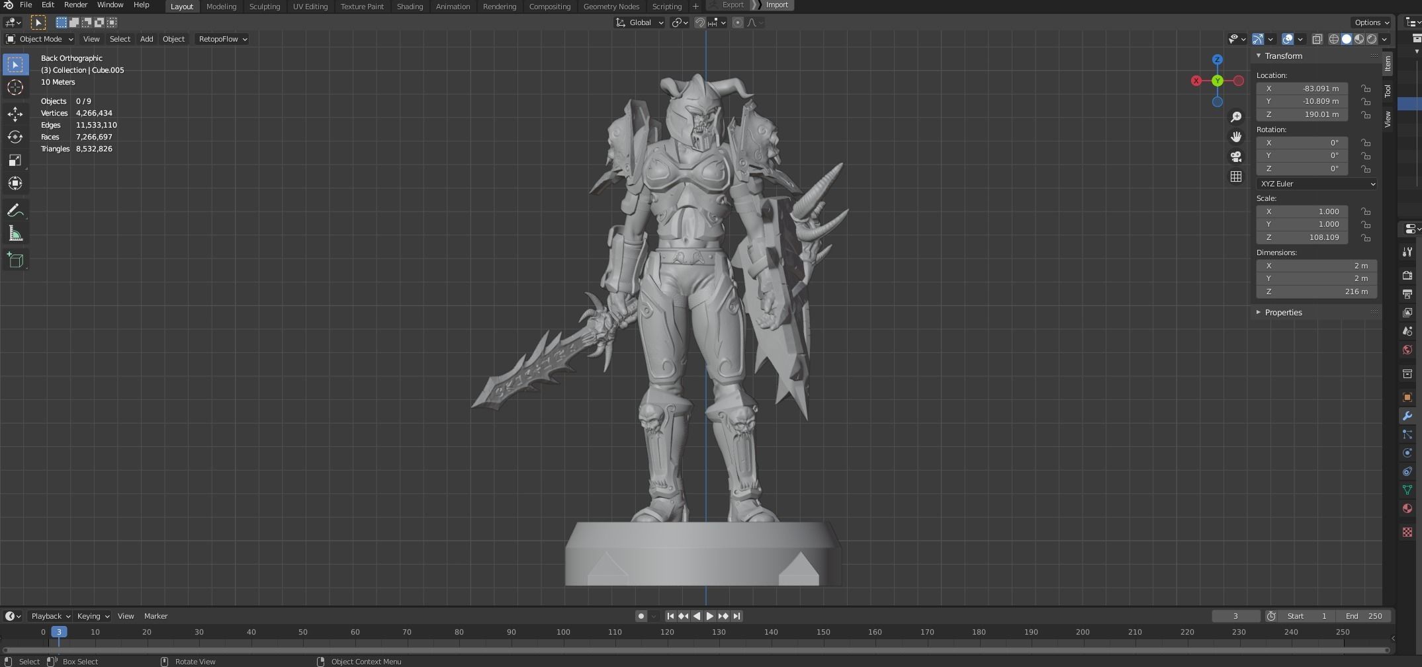Image resolution: width=1422 pixels, height=667 pixels.
Task: Open the File menu
Action: click(26, 5)
